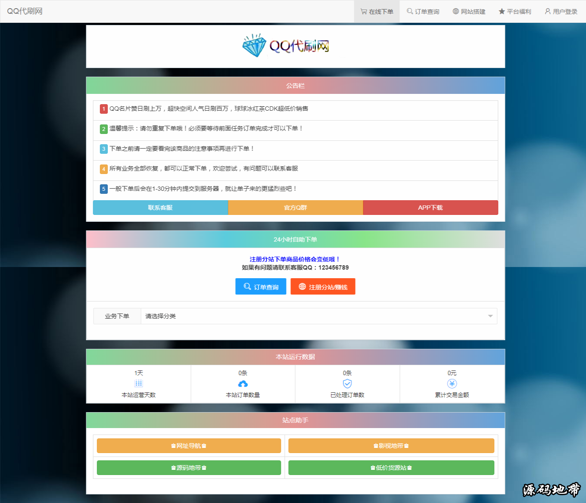The width and height of the screenshot is (586, 503).
Task: Click the green number 2 badge in announcements
Action: click(x=103, y=129)
